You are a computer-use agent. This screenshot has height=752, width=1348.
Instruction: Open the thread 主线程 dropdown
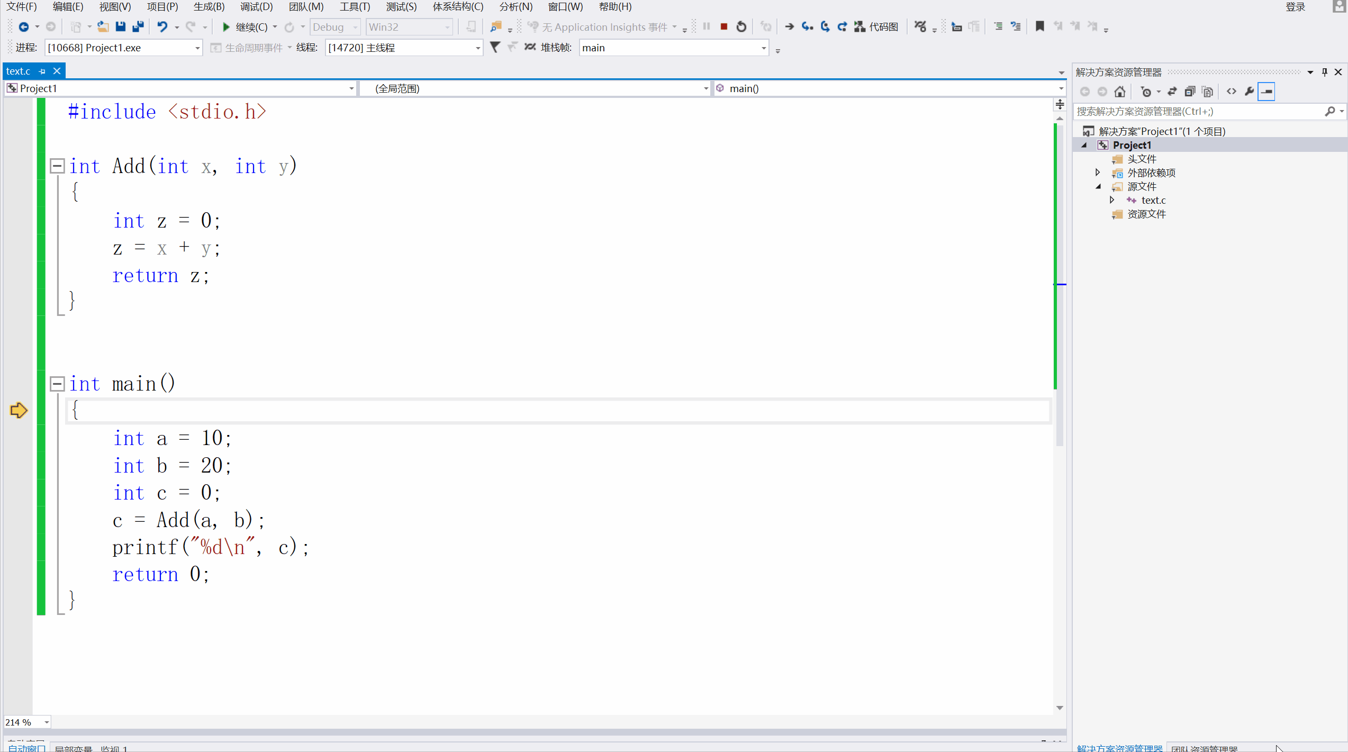coord(477,48)
